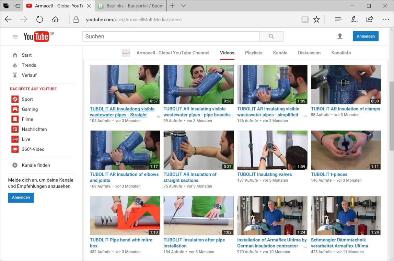Open TUBOLIT AR Insulation of elbows link

click(124, 177)
